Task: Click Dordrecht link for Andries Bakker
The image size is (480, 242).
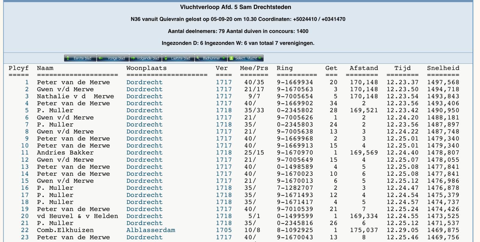Action: click(144, 153)
